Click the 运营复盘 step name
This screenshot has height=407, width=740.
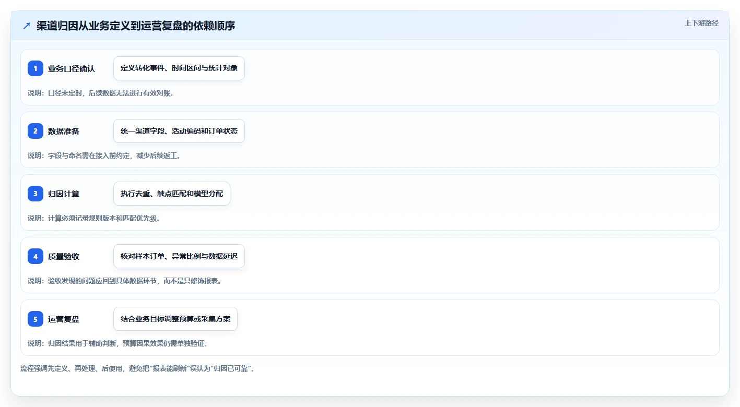coord(64,319)
